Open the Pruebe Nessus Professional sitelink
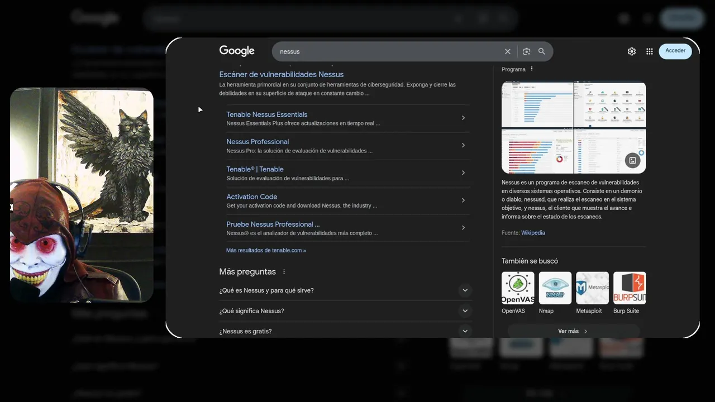Viewport: 715px width, 402px height. click(273, 224)
